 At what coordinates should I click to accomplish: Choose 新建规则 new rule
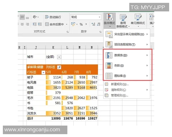click(127, 84)
